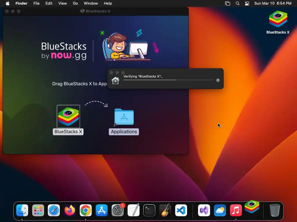Click the "BlueStacks X" label under app icon
Screen dimensions: 297x222
point(68,132)
